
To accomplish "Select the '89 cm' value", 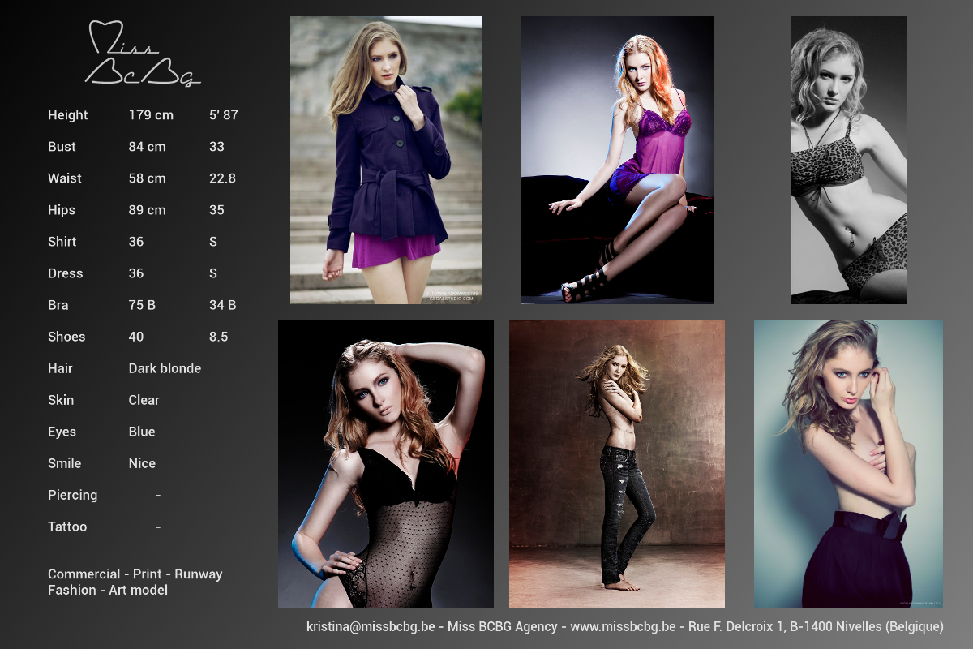I will (x=147, y=210).
